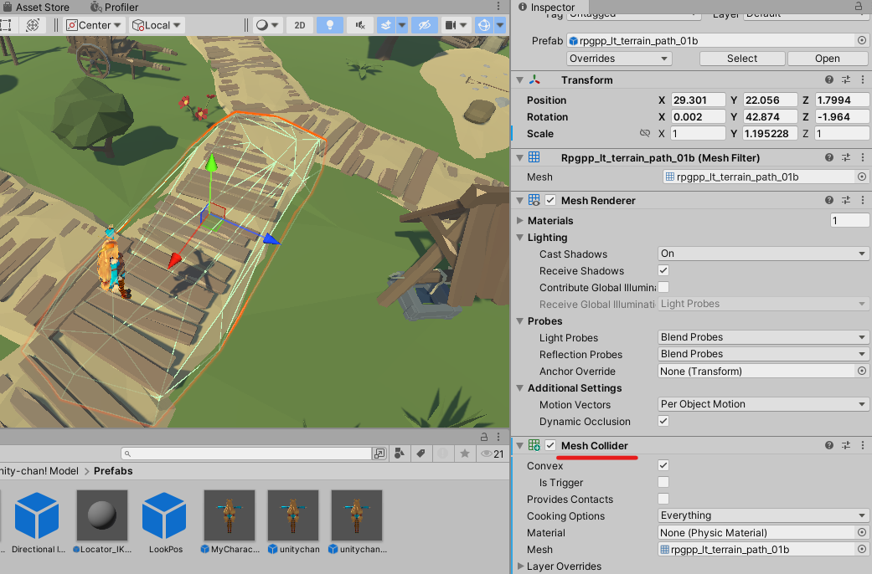This screenshot has width=872, height=574.
Task: Pick Anchor Override transform
Action: [861, 371]
